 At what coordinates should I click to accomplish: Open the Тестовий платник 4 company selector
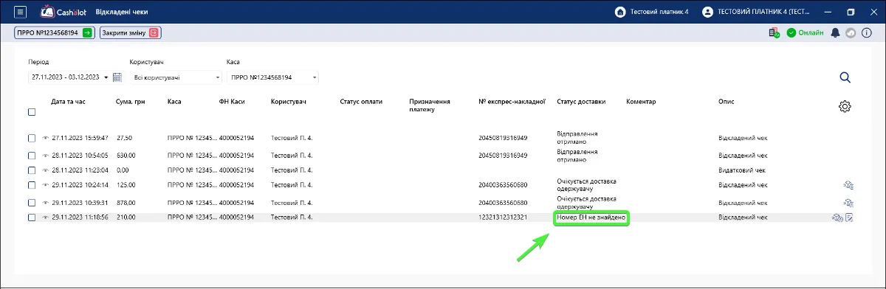point(652,12)
